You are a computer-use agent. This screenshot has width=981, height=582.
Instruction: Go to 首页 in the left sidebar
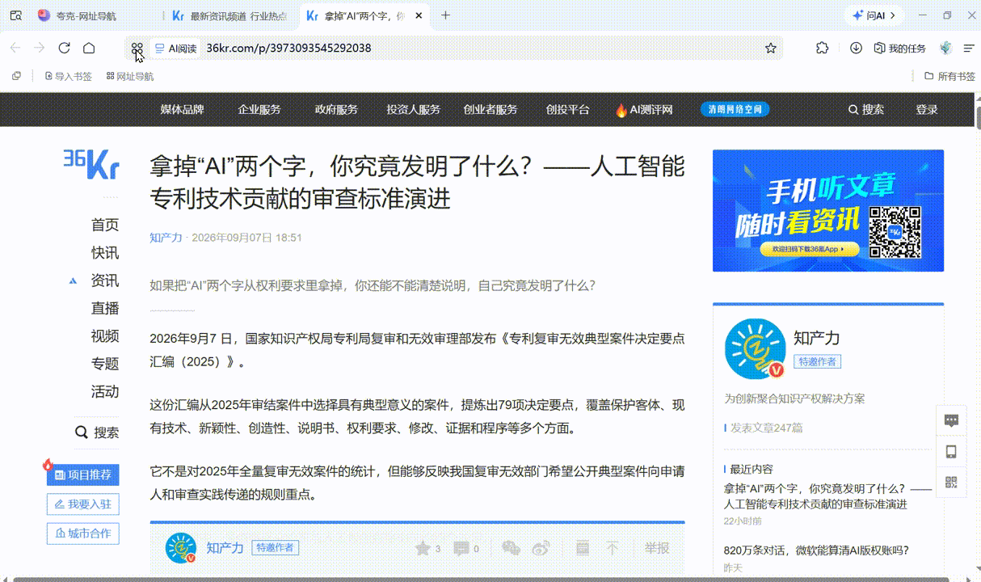tap(105, 225)
